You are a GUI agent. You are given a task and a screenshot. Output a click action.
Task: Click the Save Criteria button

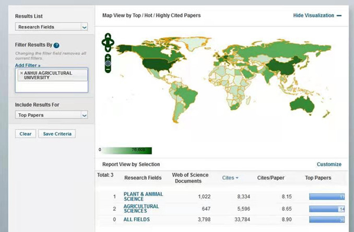[x=57, y=134]
